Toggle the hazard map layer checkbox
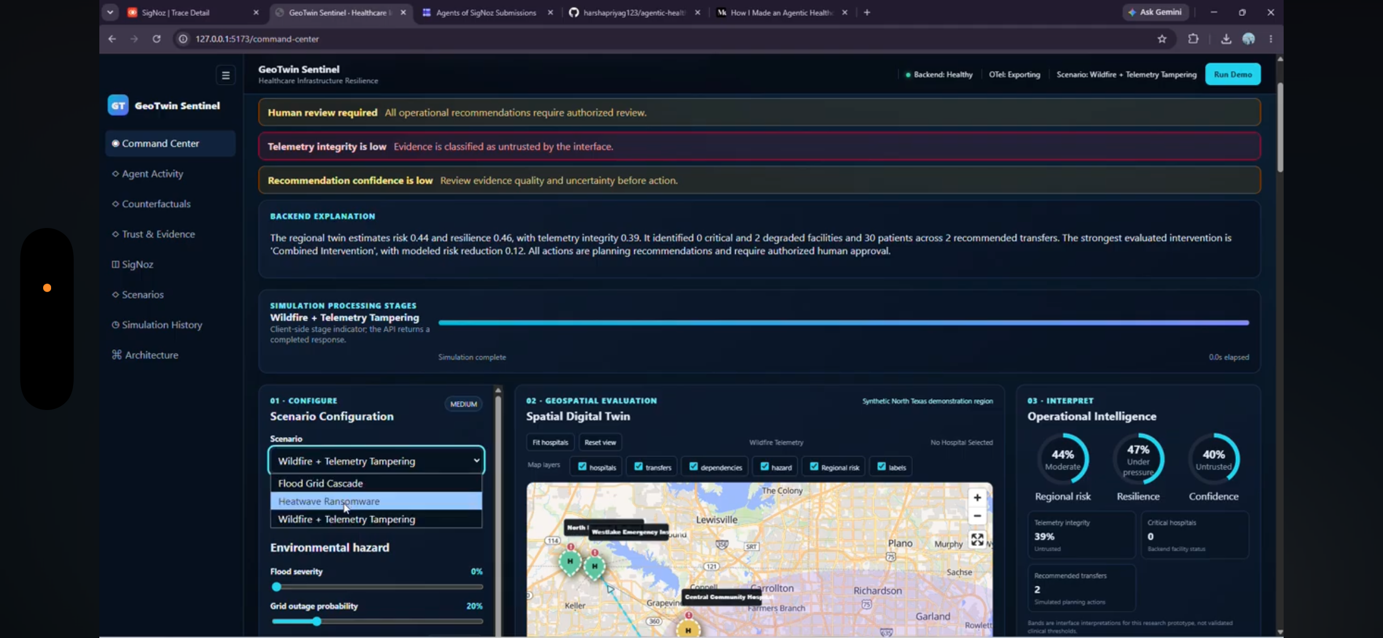 coord(765,466)
